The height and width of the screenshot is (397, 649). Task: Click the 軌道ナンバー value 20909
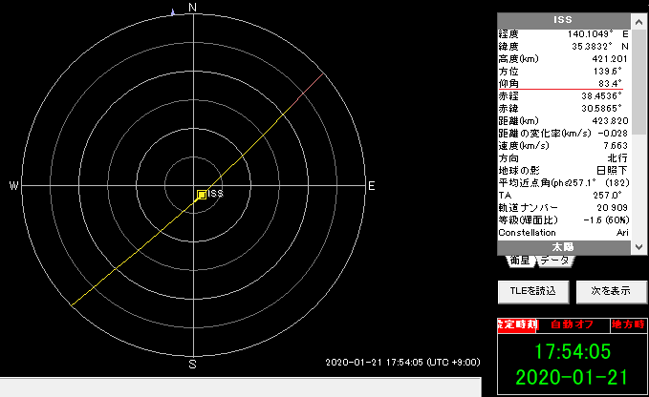click(612, 208)
